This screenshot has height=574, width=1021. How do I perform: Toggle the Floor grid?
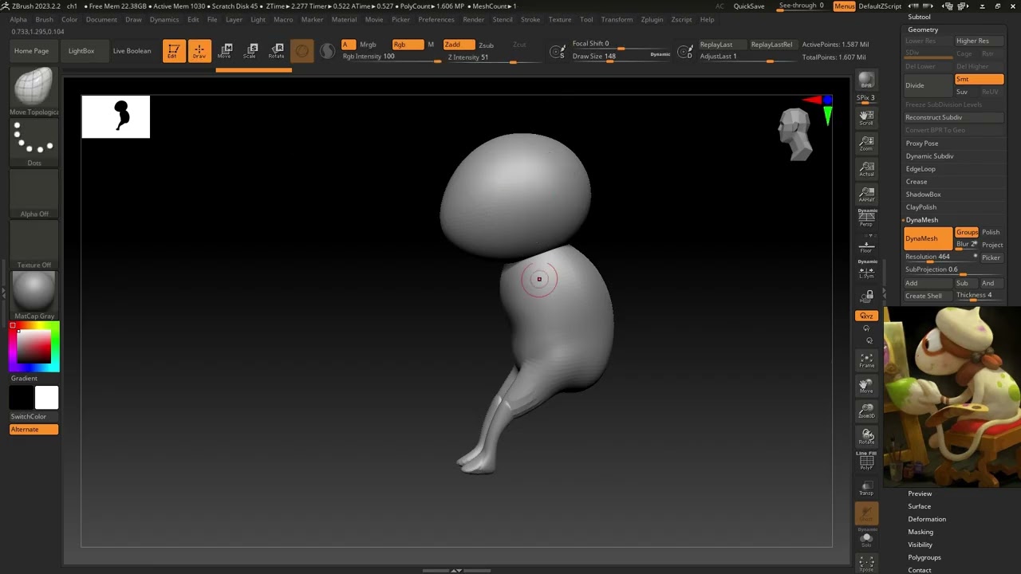pyautogui.click(x=866, y=246)
